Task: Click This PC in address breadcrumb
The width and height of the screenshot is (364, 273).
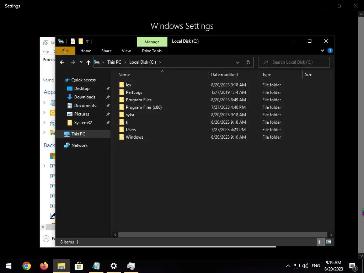Action: 114,62
